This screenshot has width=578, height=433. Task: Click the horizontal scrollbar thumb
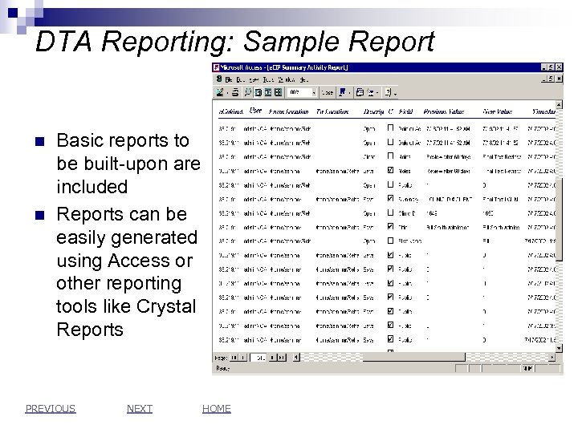(414, 357)
